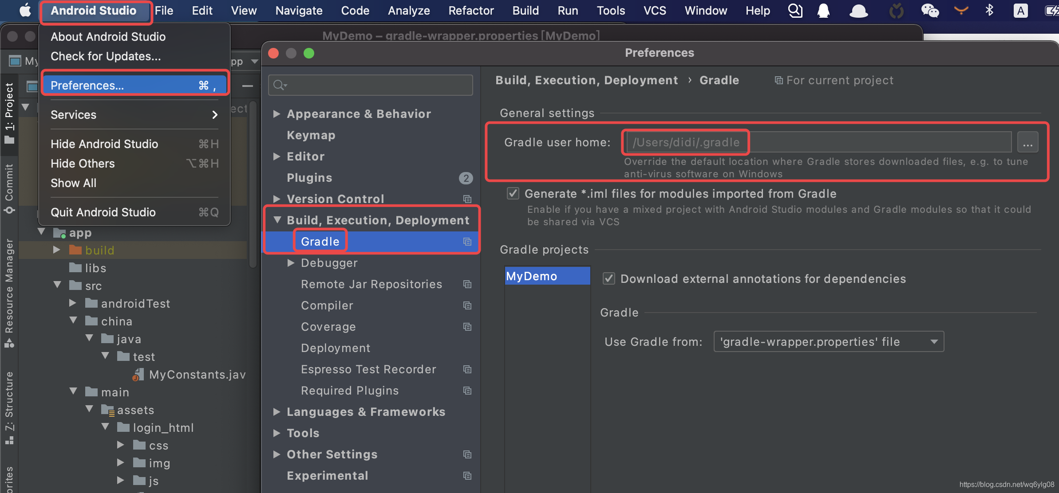Expand the Tools settings section
The width and height of the screenshot is (1059, 493).
coord(277,433)
